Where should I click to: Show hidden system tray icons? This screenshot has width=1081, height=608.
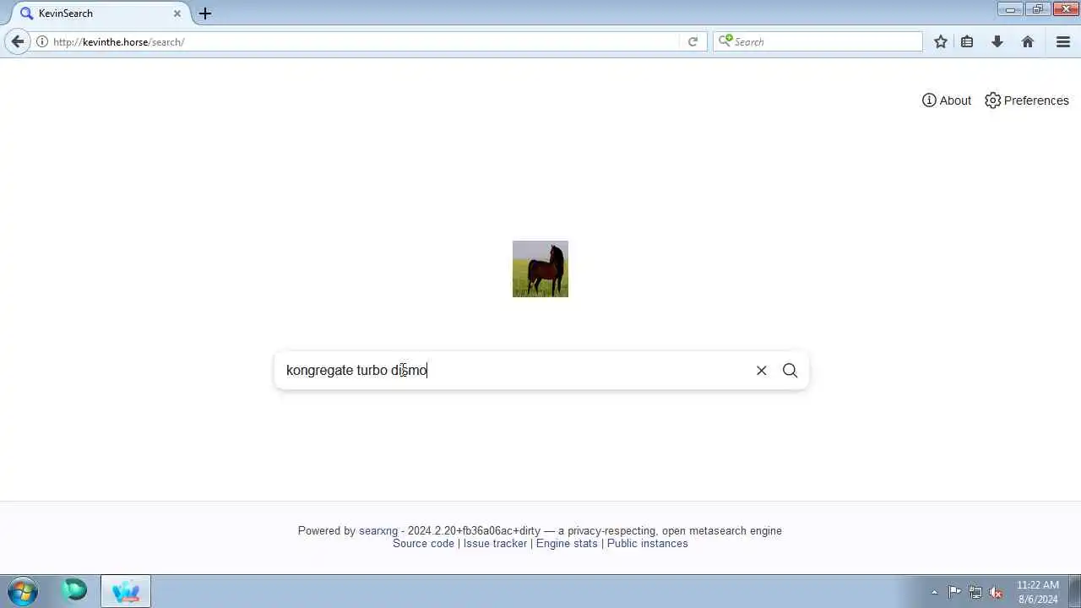(x=934, y=592)
